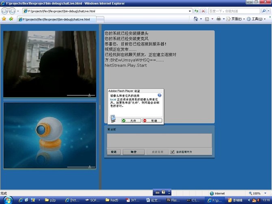Click the message input text area in chat panel
This screenshot has height=204, width=272.
[x=159, y=140]
